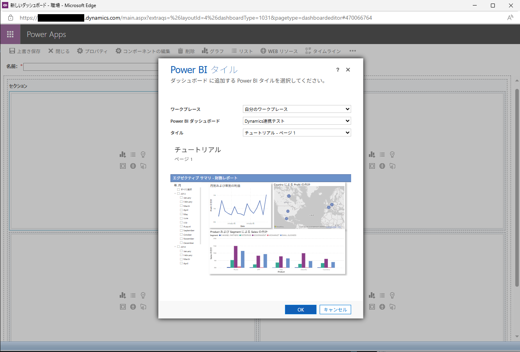520x352 pixels.
Task: Click the insert chart icon in lower-right cell
Action: pyautogui.click(x=372, y=295)
